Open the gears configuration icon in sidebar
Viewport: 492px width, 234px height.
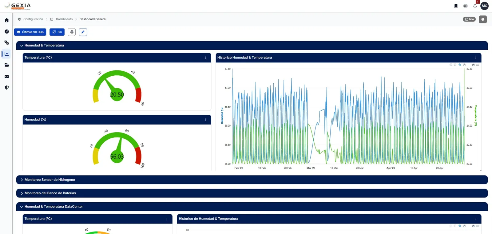pos(6,43)
